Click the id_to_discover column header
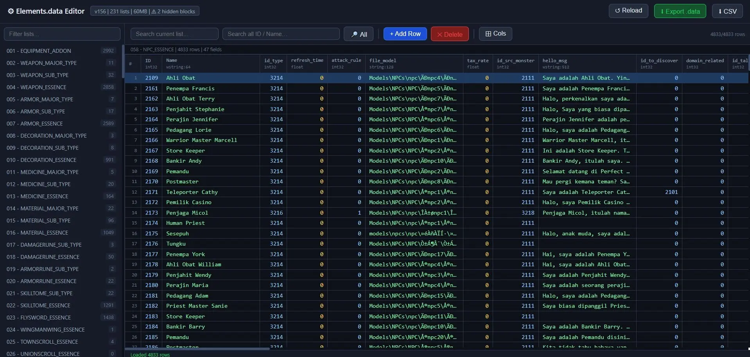Viewport: 750px width, 357px height. (659, 63)
